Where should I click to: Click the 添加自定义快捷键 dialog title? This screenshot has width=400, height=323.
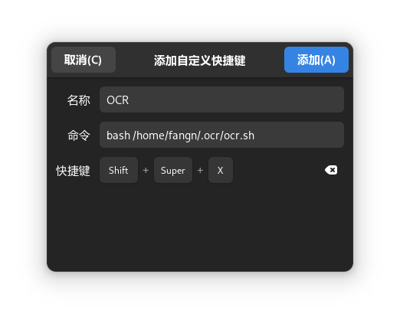pos(200,60)
